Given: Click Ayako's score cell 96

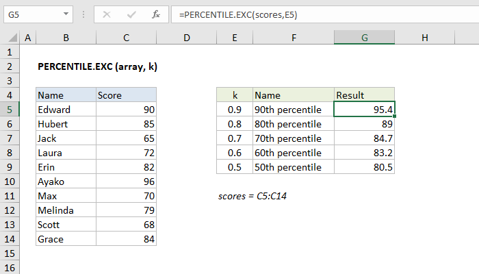Looking at the screenshot, I should click(126, 182).
